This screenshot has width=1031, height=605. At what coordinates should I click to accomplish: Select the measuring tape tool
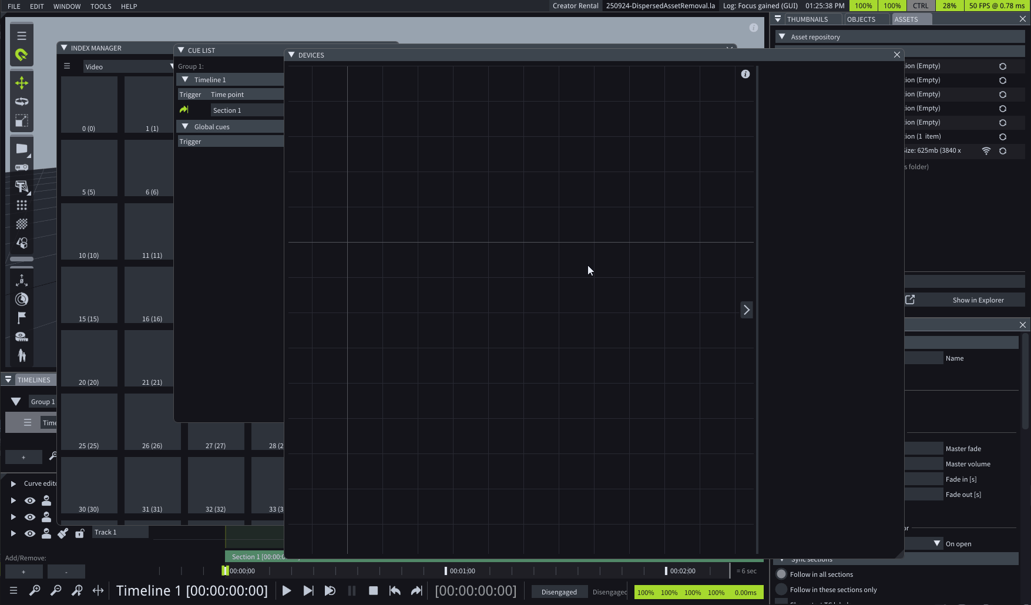pyautogui.click(x=22, y=337)
